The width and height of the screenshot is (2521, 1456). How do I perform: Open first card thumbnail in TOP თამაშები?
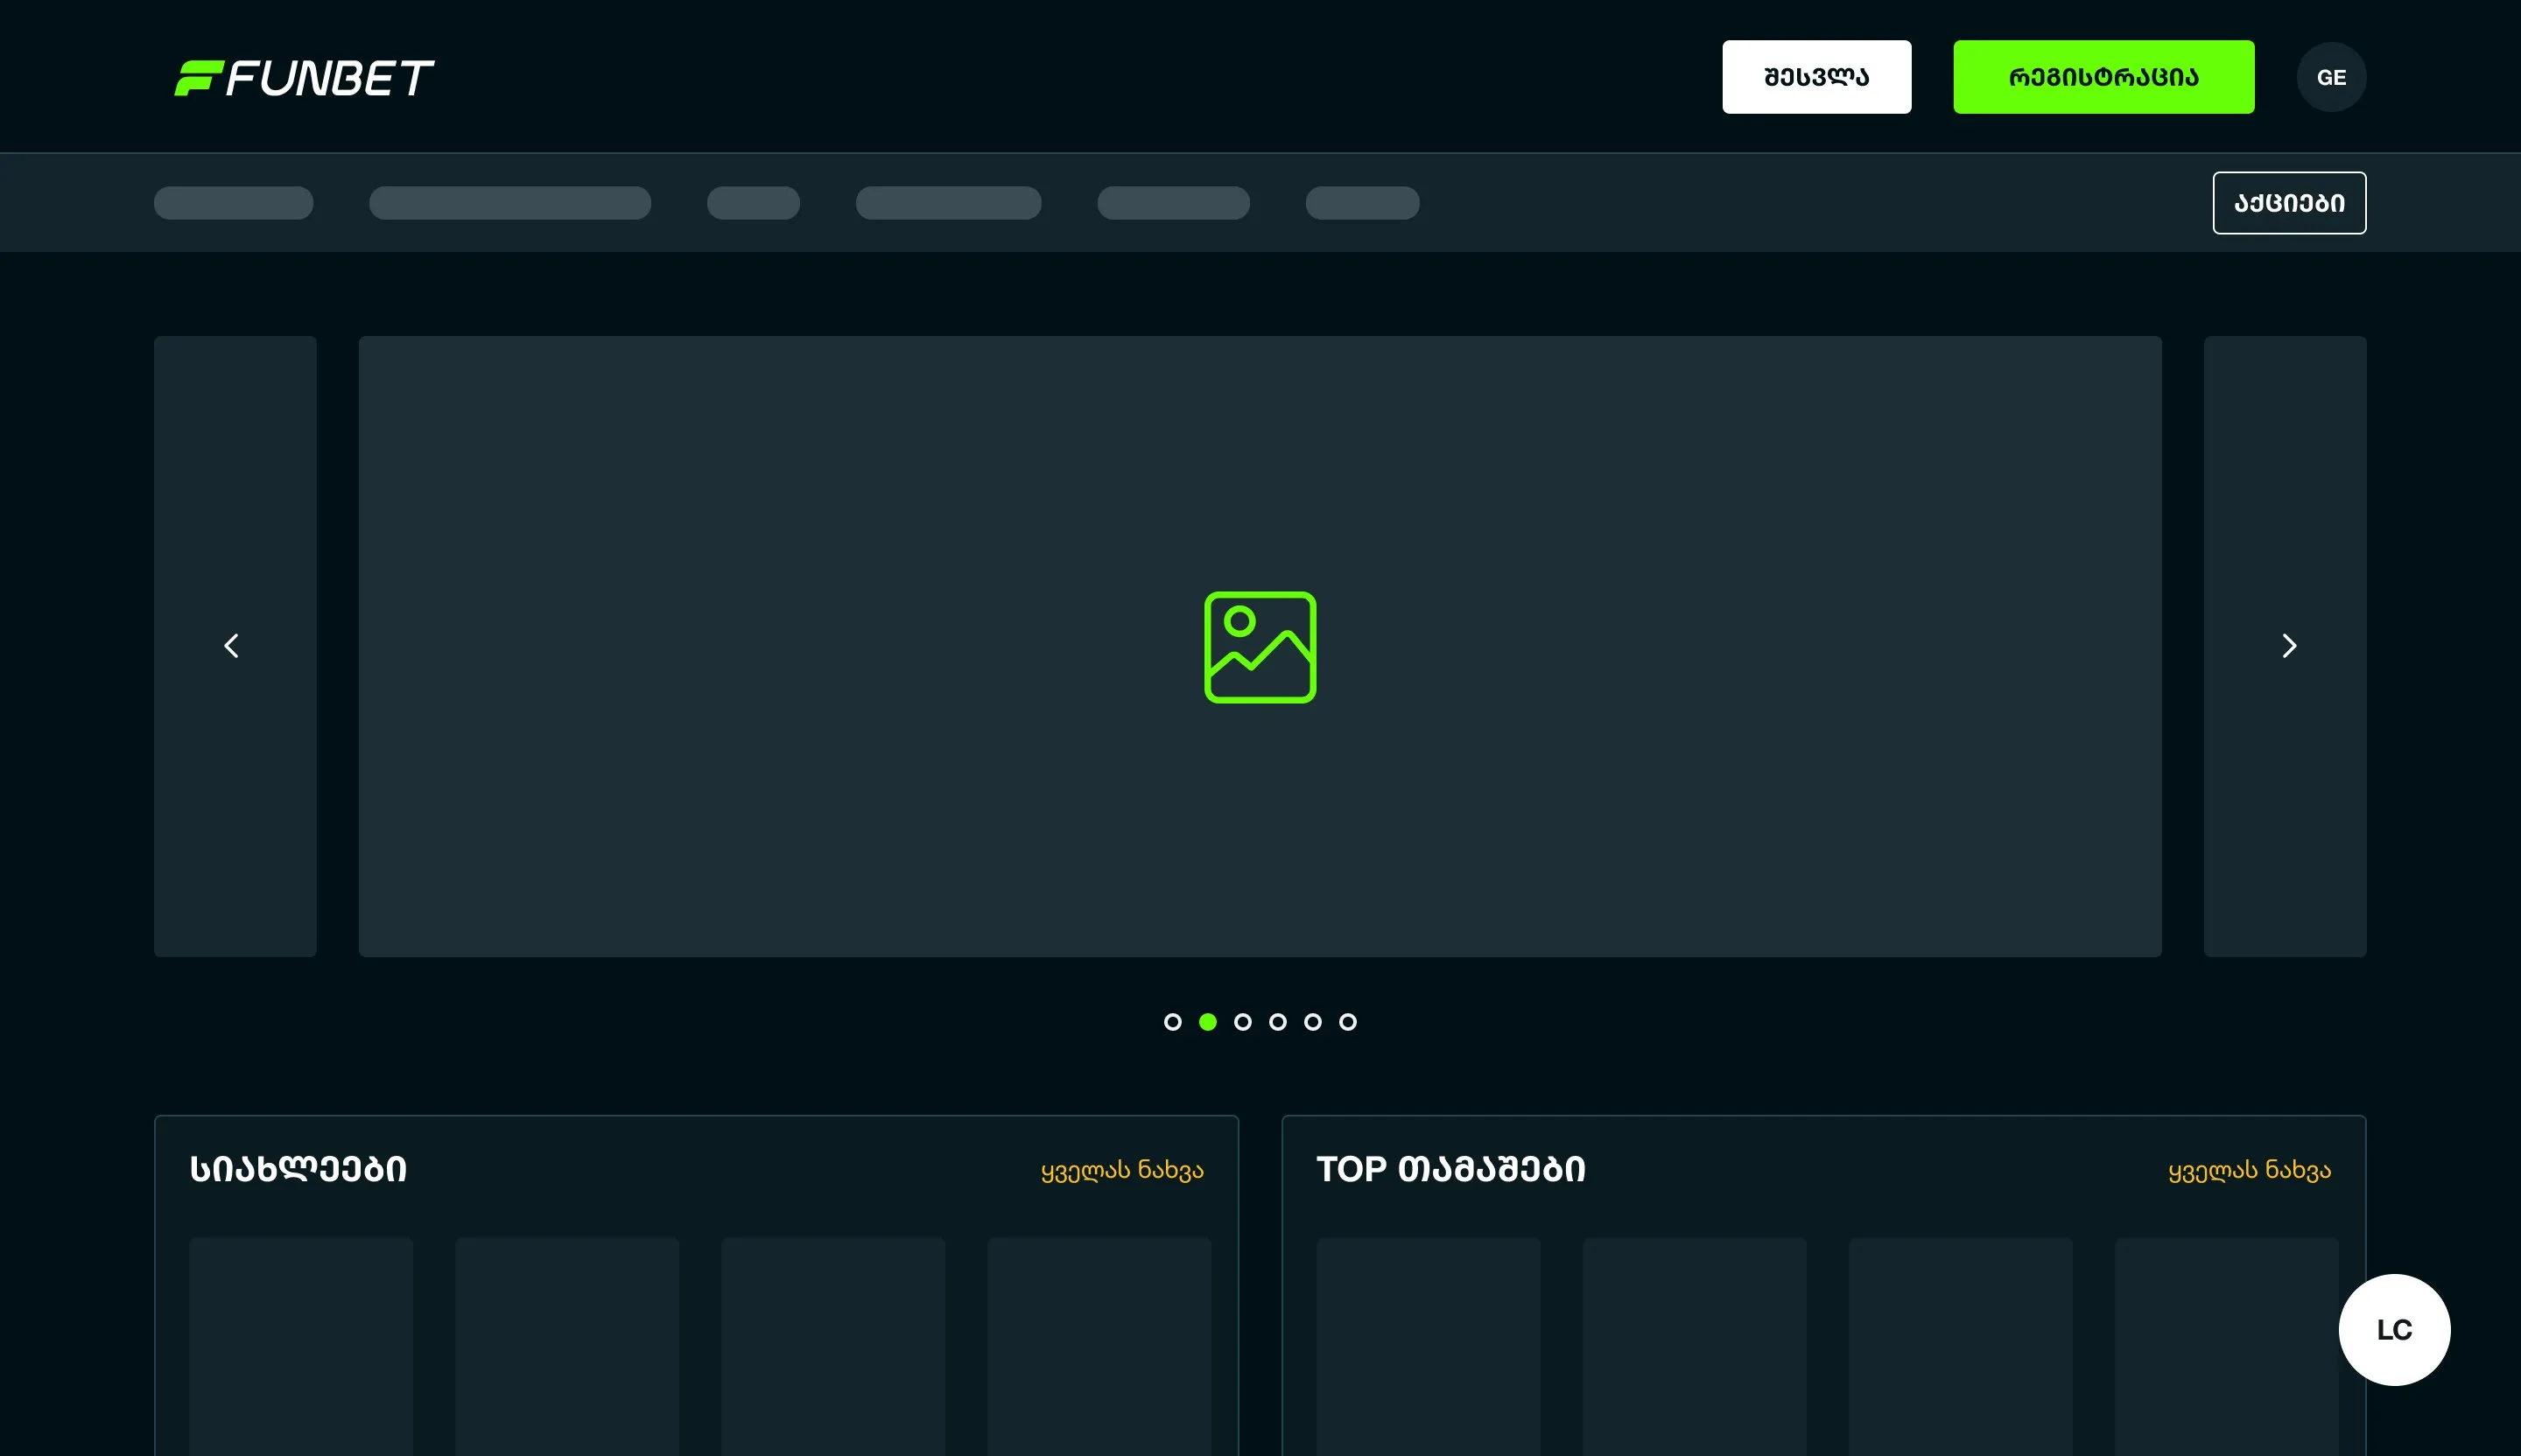(1429, 1346)
